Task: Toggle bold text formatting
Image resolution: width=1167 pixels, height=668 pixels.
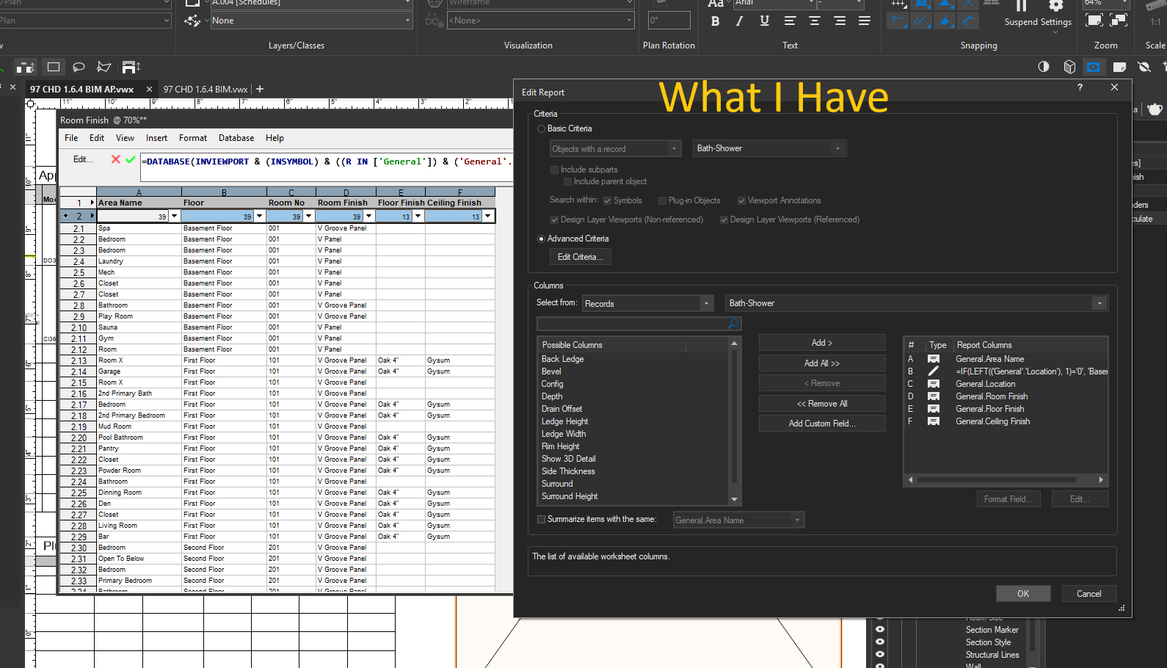Action: pyautogui.click(x=716, y=21)
